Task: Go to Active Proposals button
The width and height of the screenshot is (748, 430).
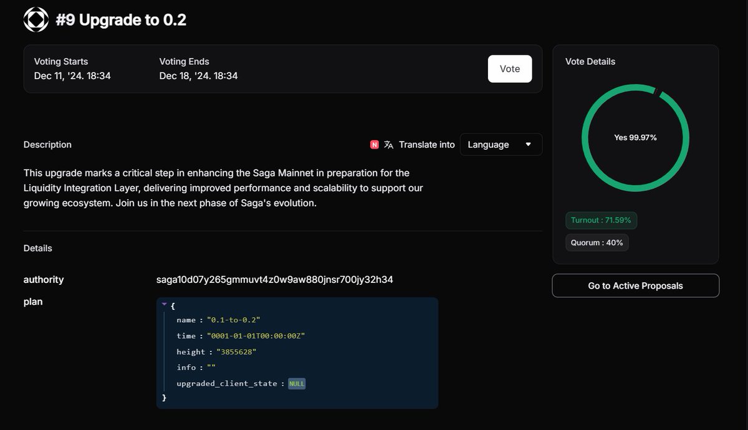Action: (636, 285)
